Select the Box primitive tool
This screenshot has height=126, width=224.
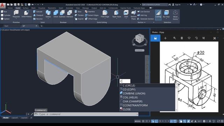4,12
